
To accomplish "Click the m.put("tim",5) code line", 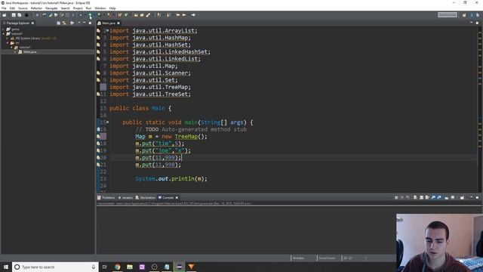I will (x=159, y=144).
